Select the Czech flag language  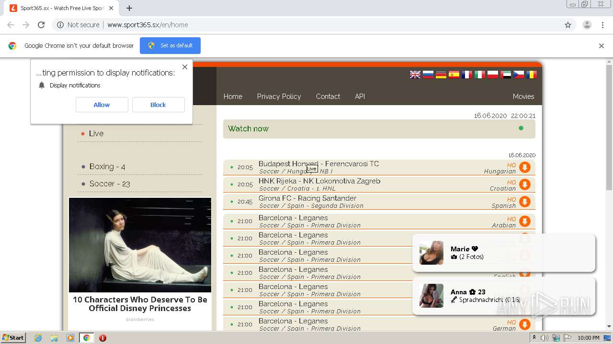pos(519,75)
